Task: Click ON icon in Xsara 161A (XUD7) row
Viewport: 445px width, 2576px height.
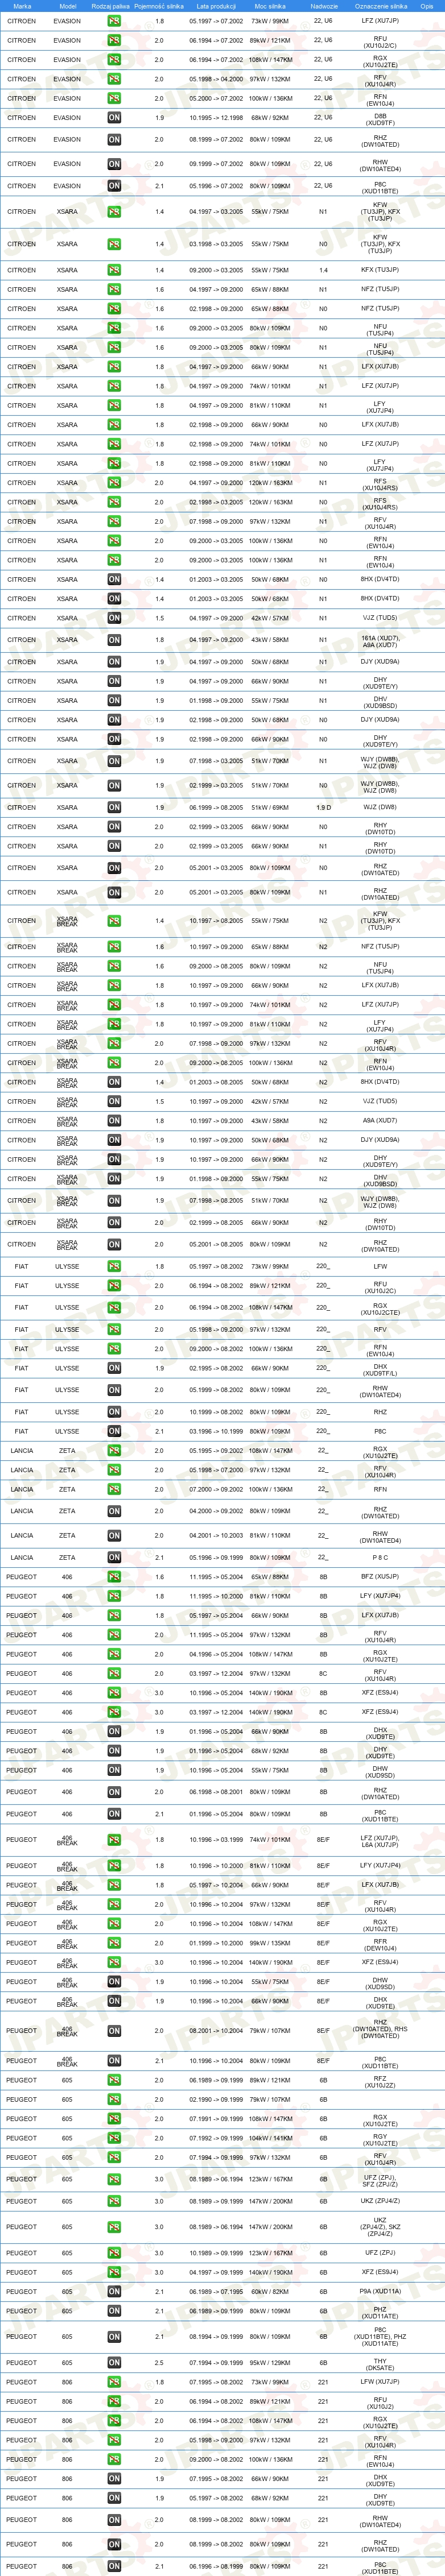Action: [x=114, y=640]
